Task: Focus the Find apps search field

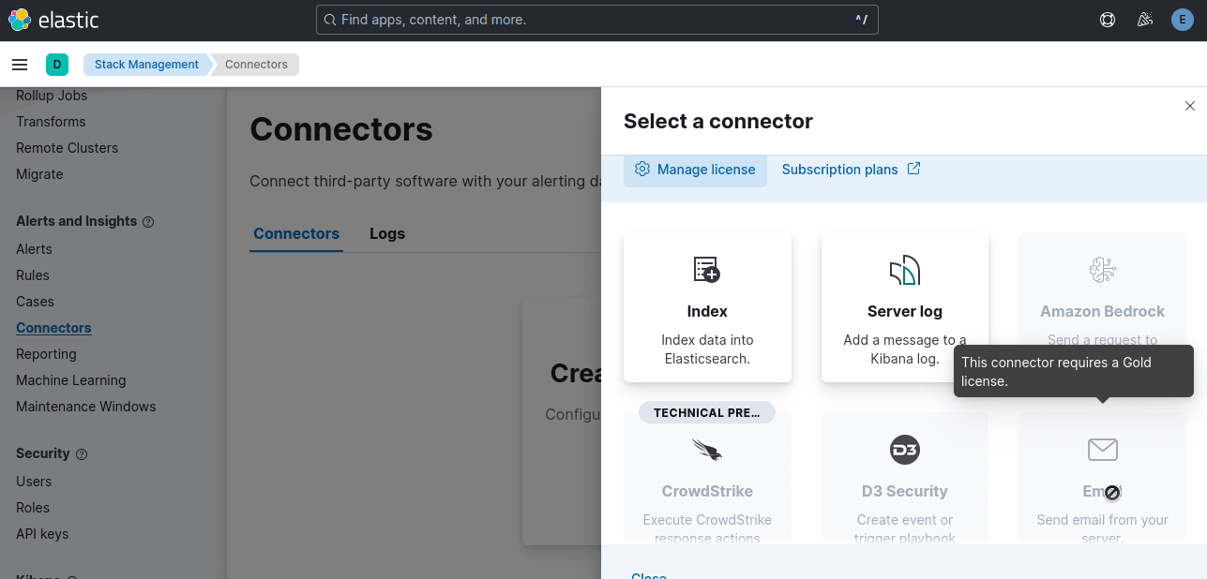Action: coord(596,20)
